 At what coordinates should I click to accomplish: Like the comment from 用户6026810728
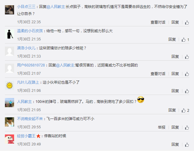click(x=187, y=74)
